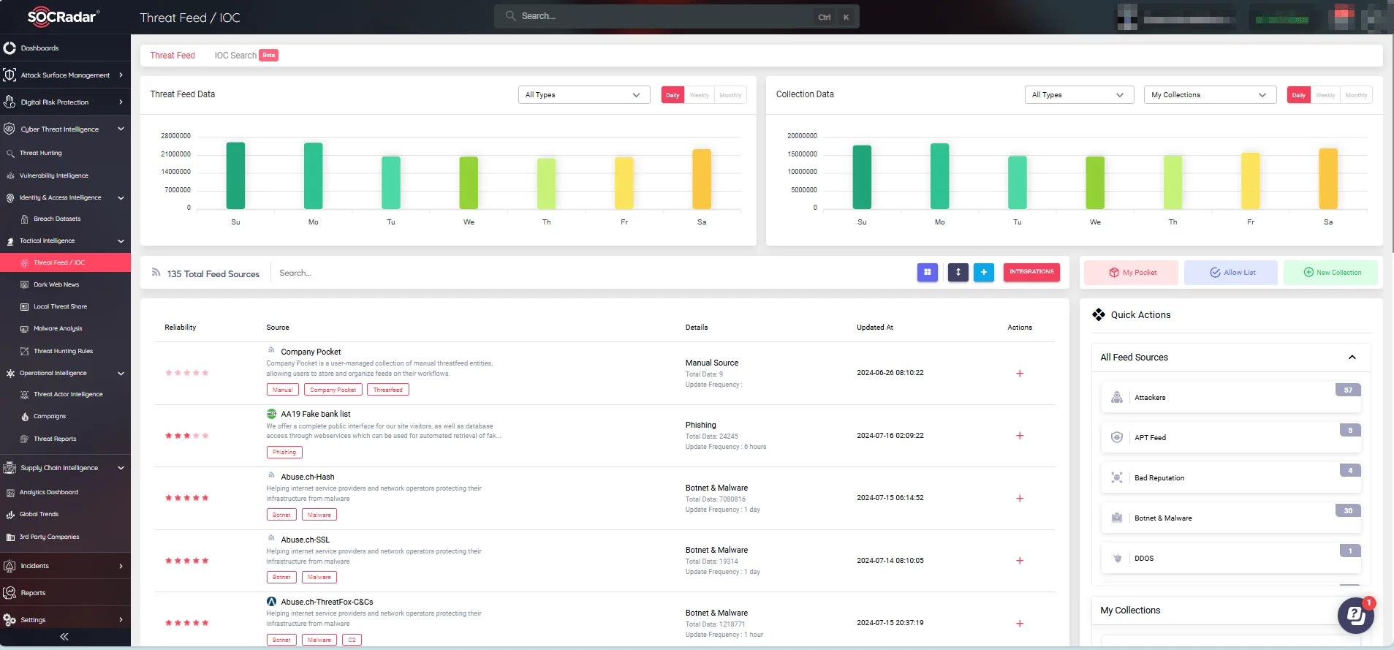Open the Digital Risk Protection icon
The width and height of the screenshot is (1394, 650).
(x=10, y=102)
